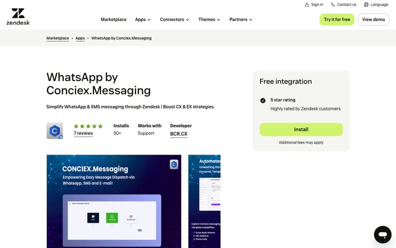Open Marketplace in the top navigation
The height and width of the screenshot is (248, 396).
(x=114, y=19)
